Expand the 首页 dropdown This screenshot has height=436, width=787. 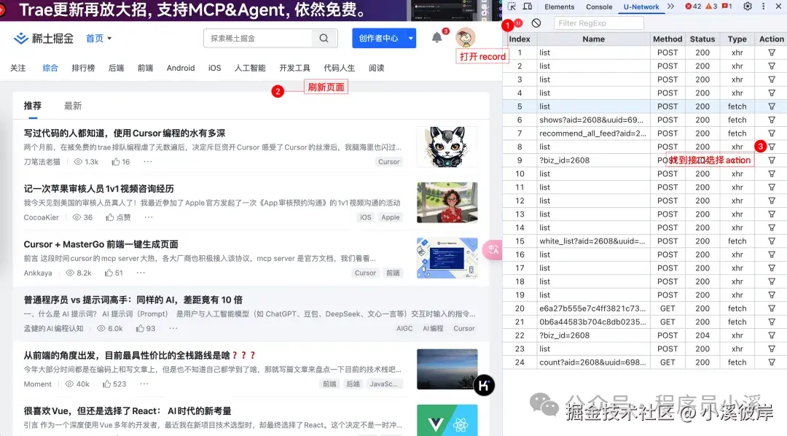click(x=98, y=38)
